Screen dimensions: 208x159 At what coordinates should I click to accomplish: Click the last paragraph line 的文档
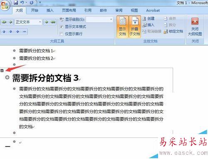click(x=26, y=127)
